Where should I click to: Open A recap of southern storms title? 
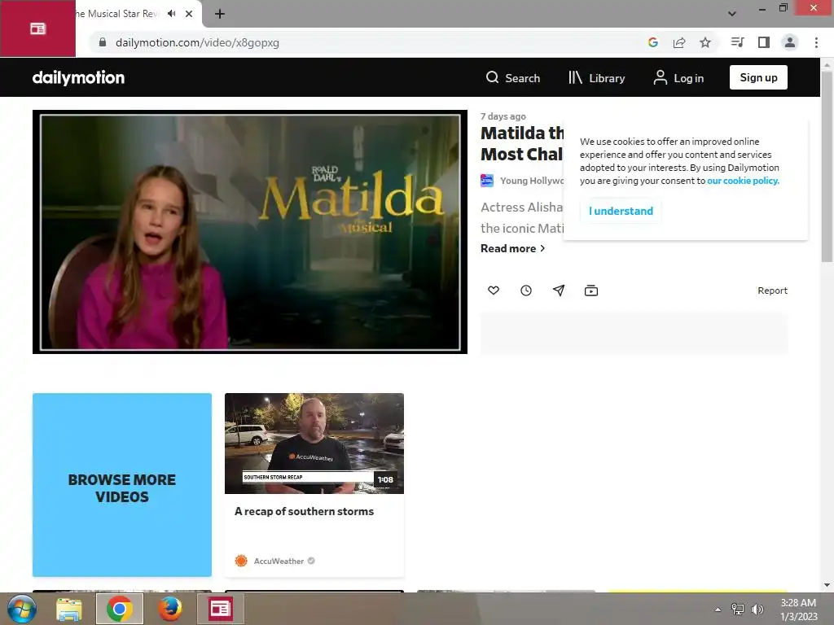pos(305,511)
